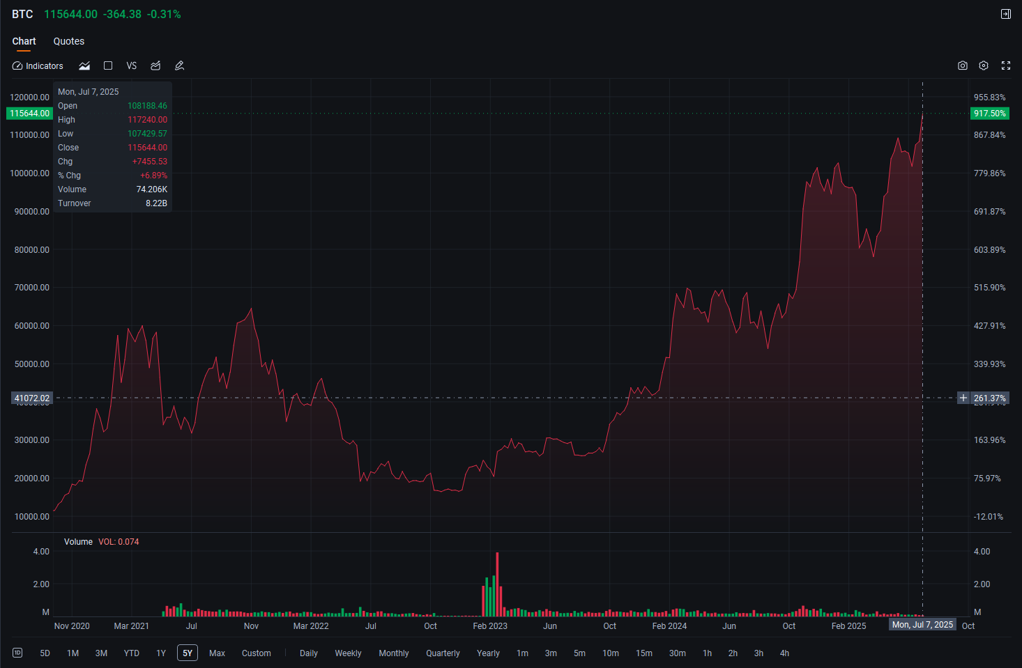The image size is (1022, 668).
Task: Change the chart type via area chart icon
Action: [x=84, y=65]
